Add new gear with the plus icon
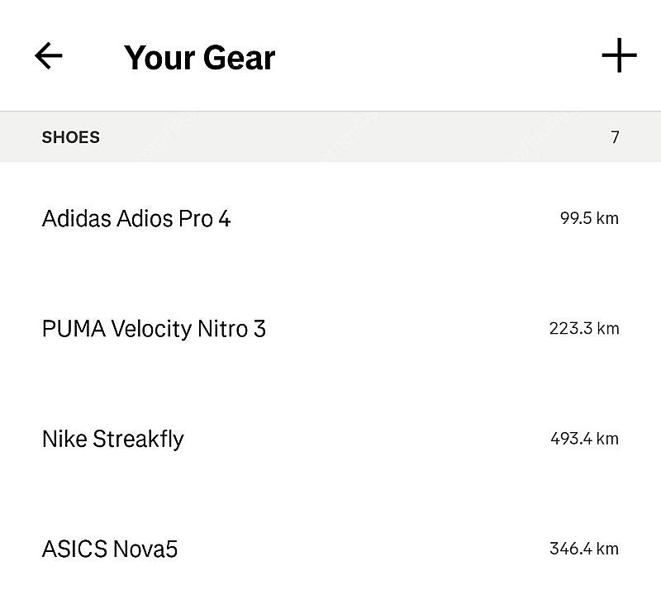Viewport: 661px width, 604px height. click(x=619, y=55)
